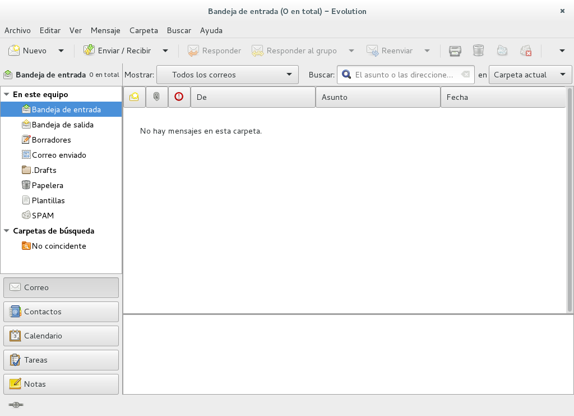Collapse the 'En este equipo' tree section
574x416 pixels.
[x=6, y=94]
